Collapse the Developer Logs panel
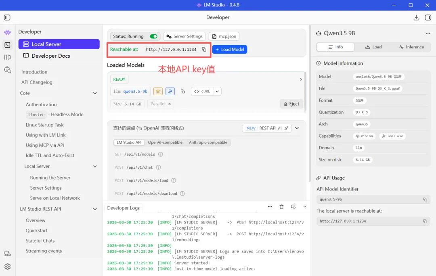This screenshot has width=436, height=276. (x=305, y=207)
